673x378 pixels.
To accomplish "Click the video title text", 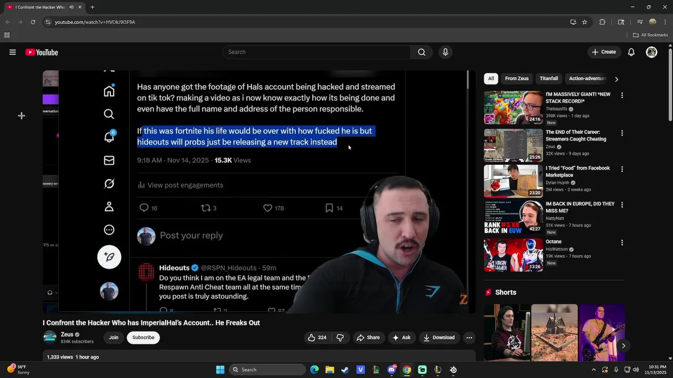I will click(x=151, y=323).
